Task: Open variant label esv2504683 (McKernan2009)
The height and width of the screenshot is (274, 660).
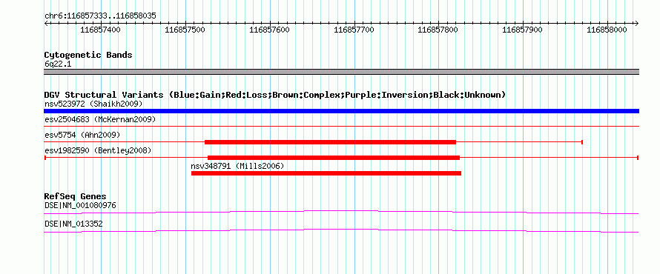Action: click(100, 119)
